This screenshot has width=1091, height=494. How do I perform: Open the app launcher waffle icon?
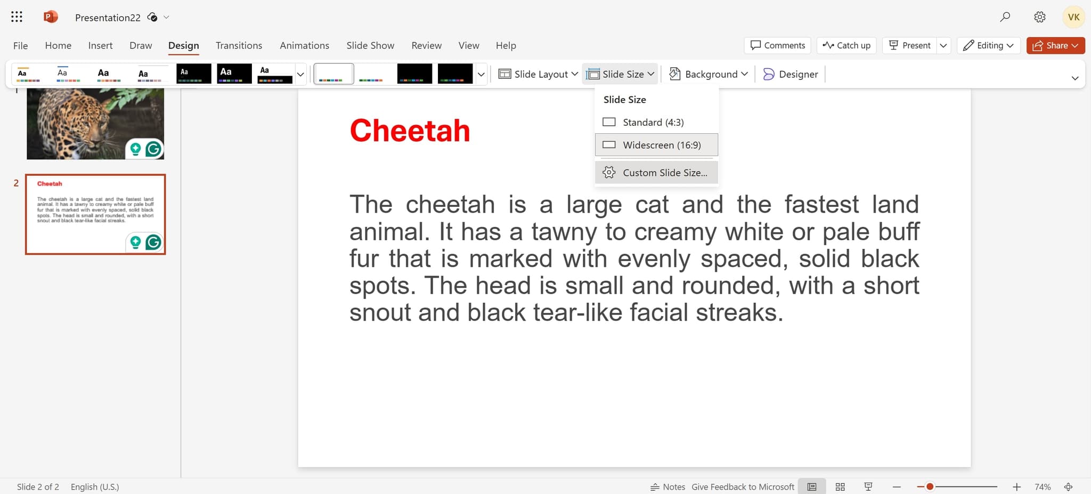click(17, 17)
